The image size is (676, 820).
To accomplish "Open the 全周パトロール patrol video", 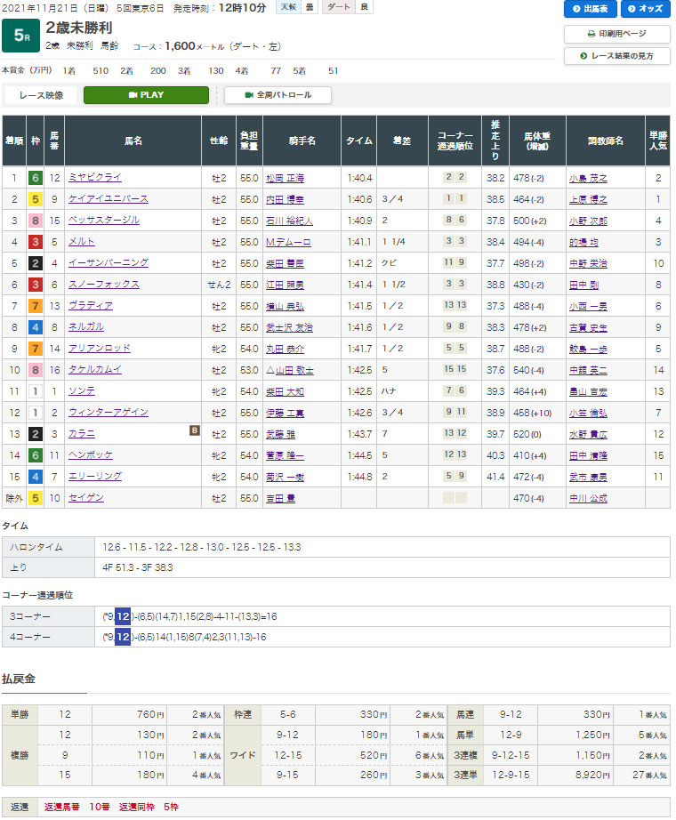I will (x=278, y=95).
